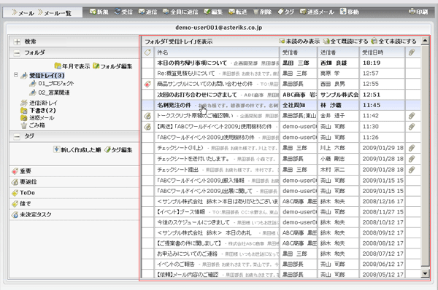
Task: Click tag icon on 商品サンプル mail row
Action: (x=147, y=85)
